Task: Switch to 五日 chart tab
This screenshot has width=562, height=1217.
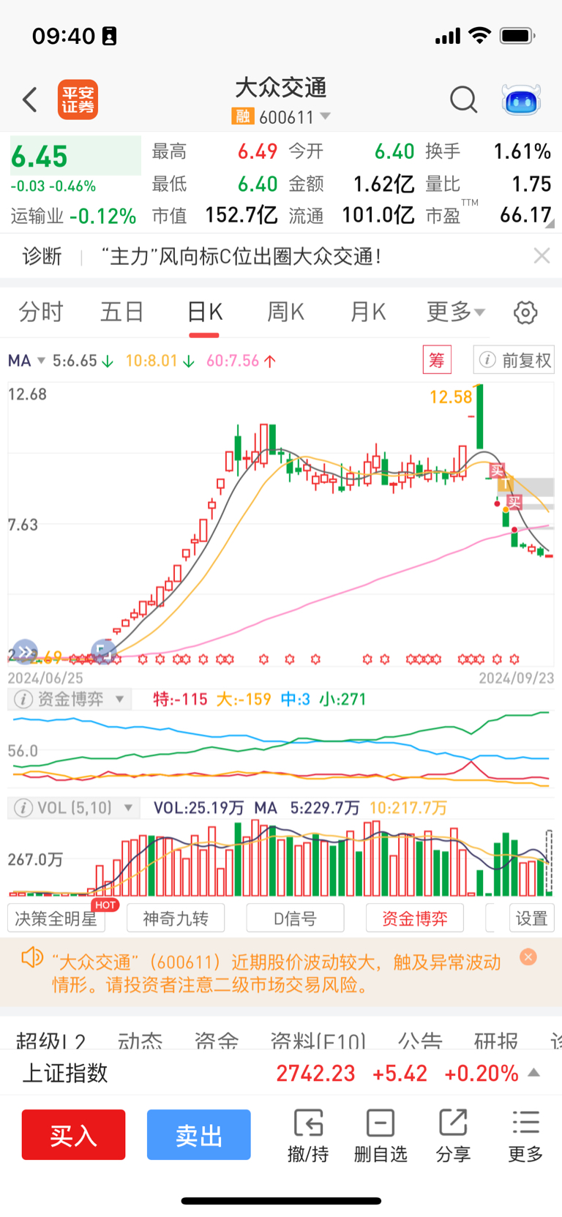Action: pos(122,312)
